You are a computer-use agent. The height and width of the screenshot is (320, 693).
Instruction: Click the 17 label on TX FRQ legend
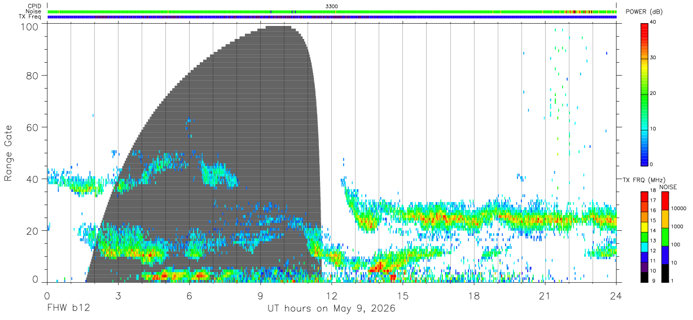(653, 200)
